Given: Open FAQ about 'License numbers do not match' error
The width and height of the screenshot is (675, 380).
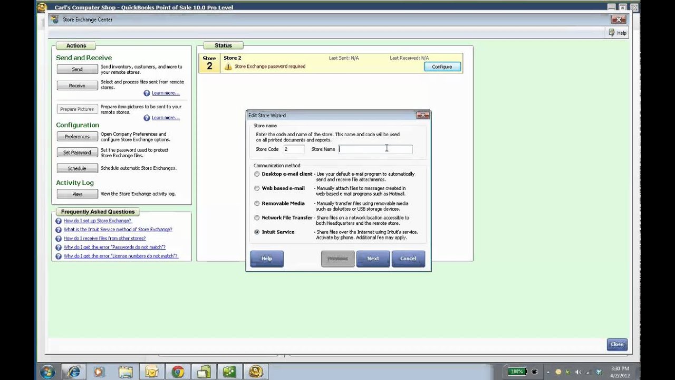Looking at the screenshot, I should (x=121, y=256).
